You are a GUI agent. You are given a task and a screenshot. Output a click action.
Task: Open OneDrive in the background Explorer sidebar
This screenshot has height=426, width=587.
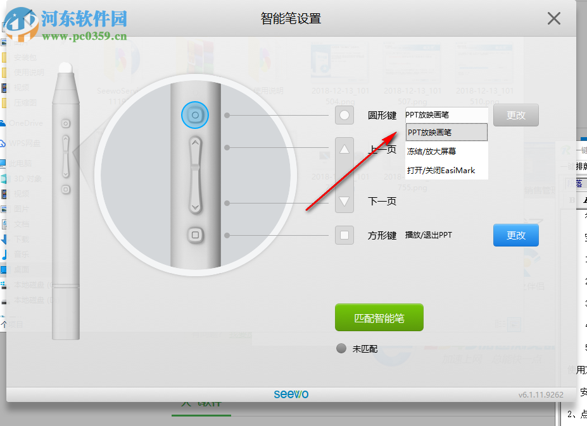[26, 123]
